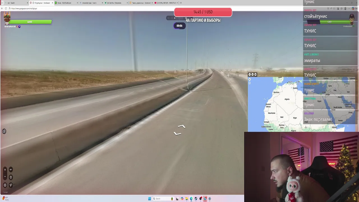Open Copilot from taskbar
Image resolution: width=359 pixels, height=202 pixels.
[182, 199]
